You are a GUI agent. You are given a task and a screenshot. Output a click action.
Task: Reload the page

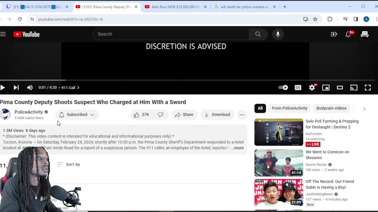click(20, 19)
